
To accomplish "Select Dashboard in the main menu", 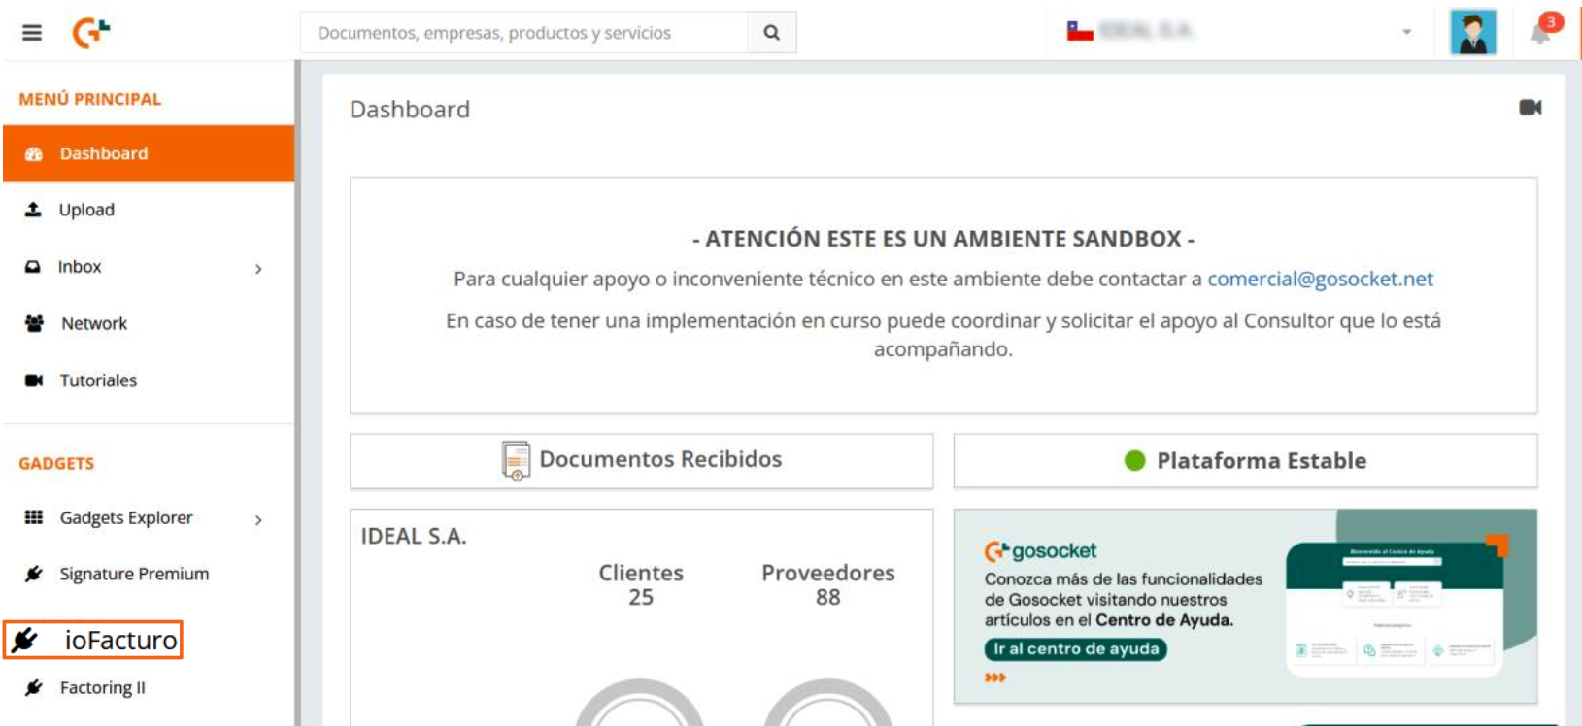I will [149, 153].
